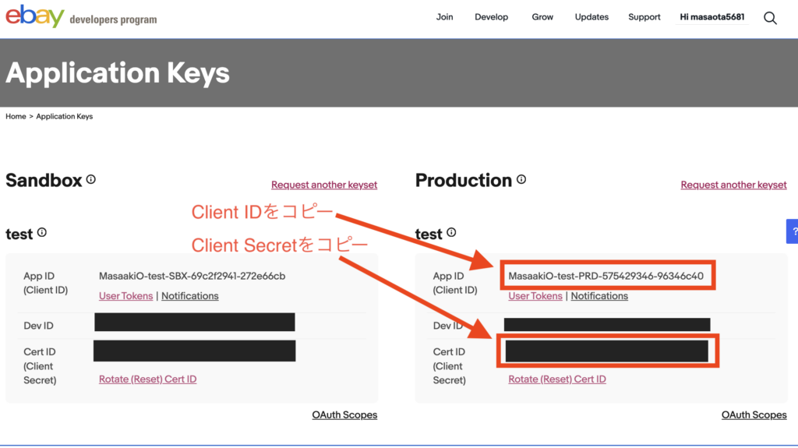
Task: Click the Production Cert ID (Client Secret) label
Action: pyautogui.click(x=450, y=366)
